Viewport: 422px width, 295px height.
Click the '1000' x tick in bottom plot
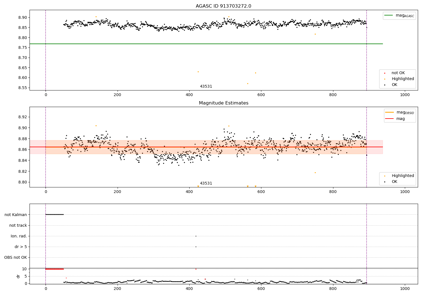tap(405, 288)
